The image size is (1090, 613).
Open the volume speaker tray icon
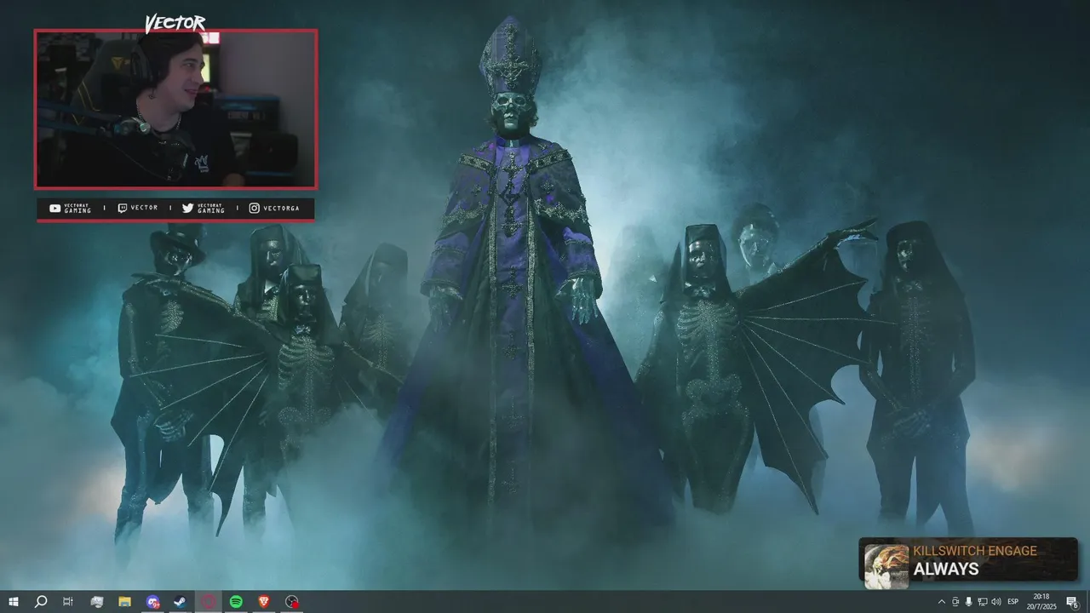(996, 602)
